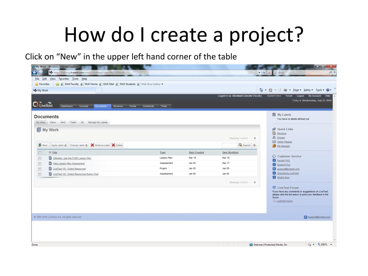Check the box for Fake Lesson Plan Assessment
The height and width of the screenshot is (276, 368).
40,164
